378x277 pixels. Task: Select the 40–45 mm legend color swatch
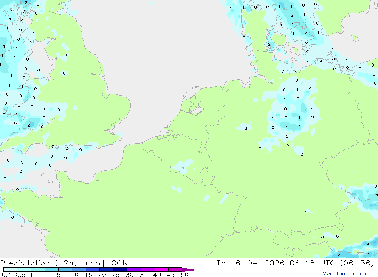[161, 269]
